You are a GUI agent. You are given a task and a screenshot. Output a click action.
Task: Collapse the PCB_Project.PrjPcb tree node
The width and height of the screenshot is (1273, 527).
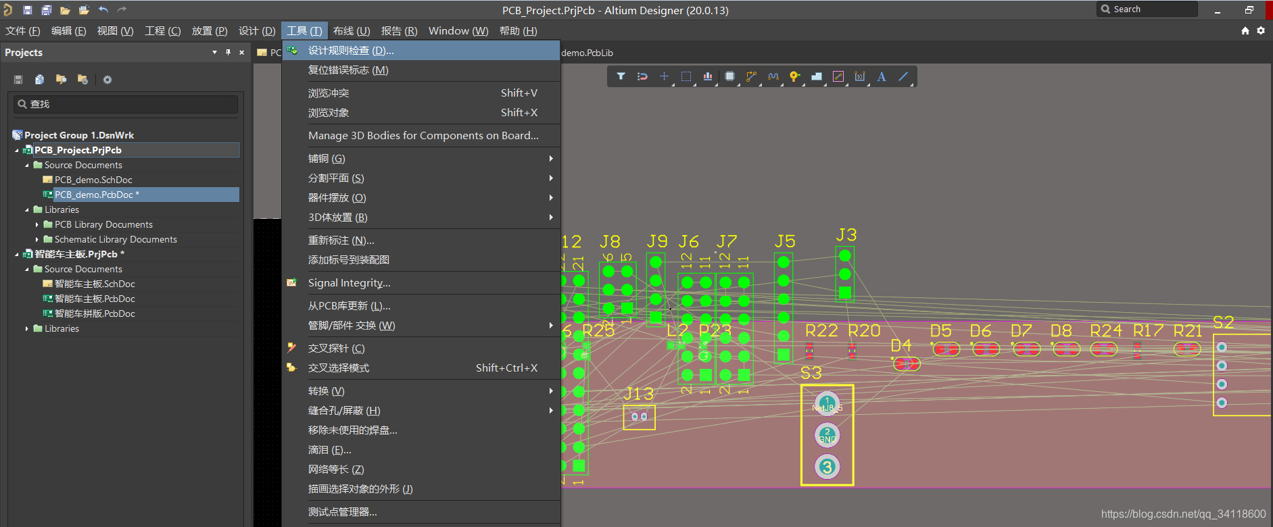(17, 150)
